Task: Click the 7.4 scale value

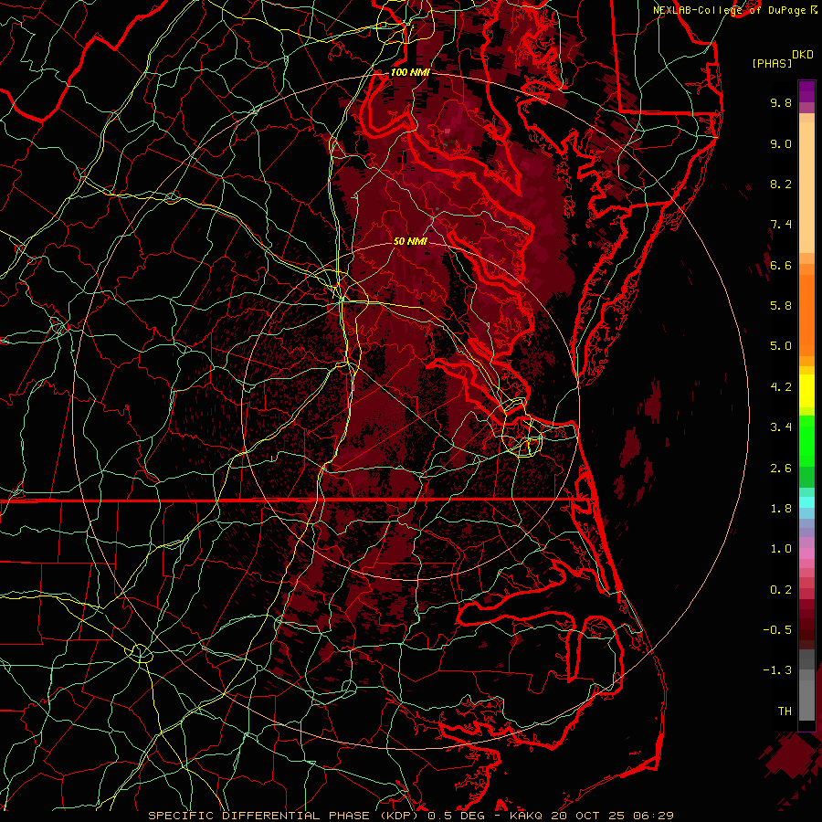Action: point(781,225)
